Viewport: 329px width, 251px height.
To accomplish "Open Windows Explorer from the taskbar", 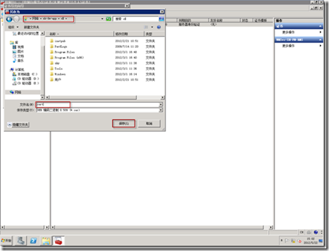I will point(46,240).
